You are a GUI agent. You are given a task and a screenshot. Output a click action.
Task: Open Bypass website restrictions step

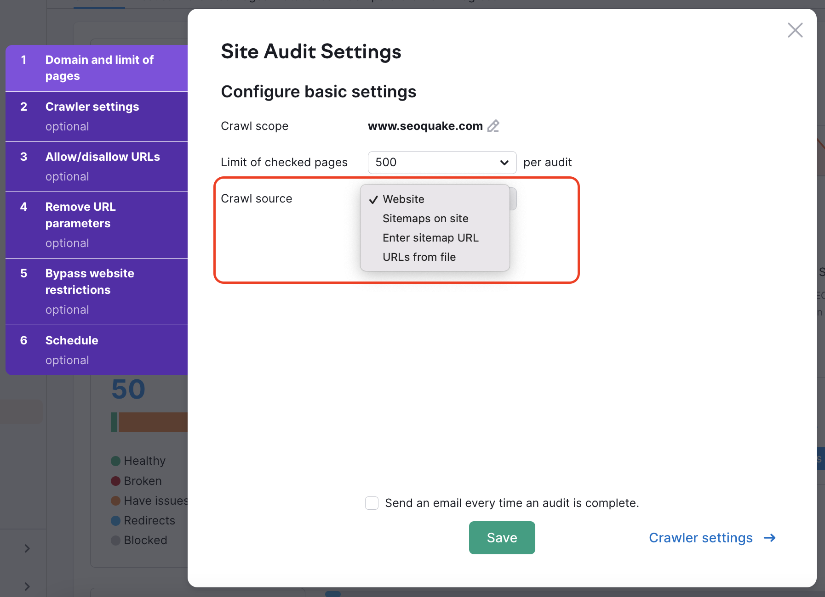pos(97,292)
